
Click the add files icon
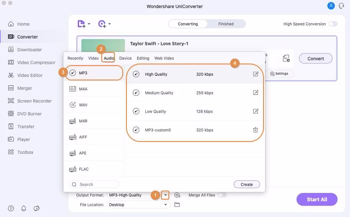pyautogui.click(x=82, y=24)
